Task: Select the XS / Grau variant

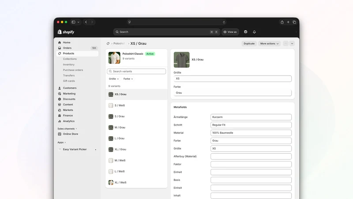Action: click(136, 94)
